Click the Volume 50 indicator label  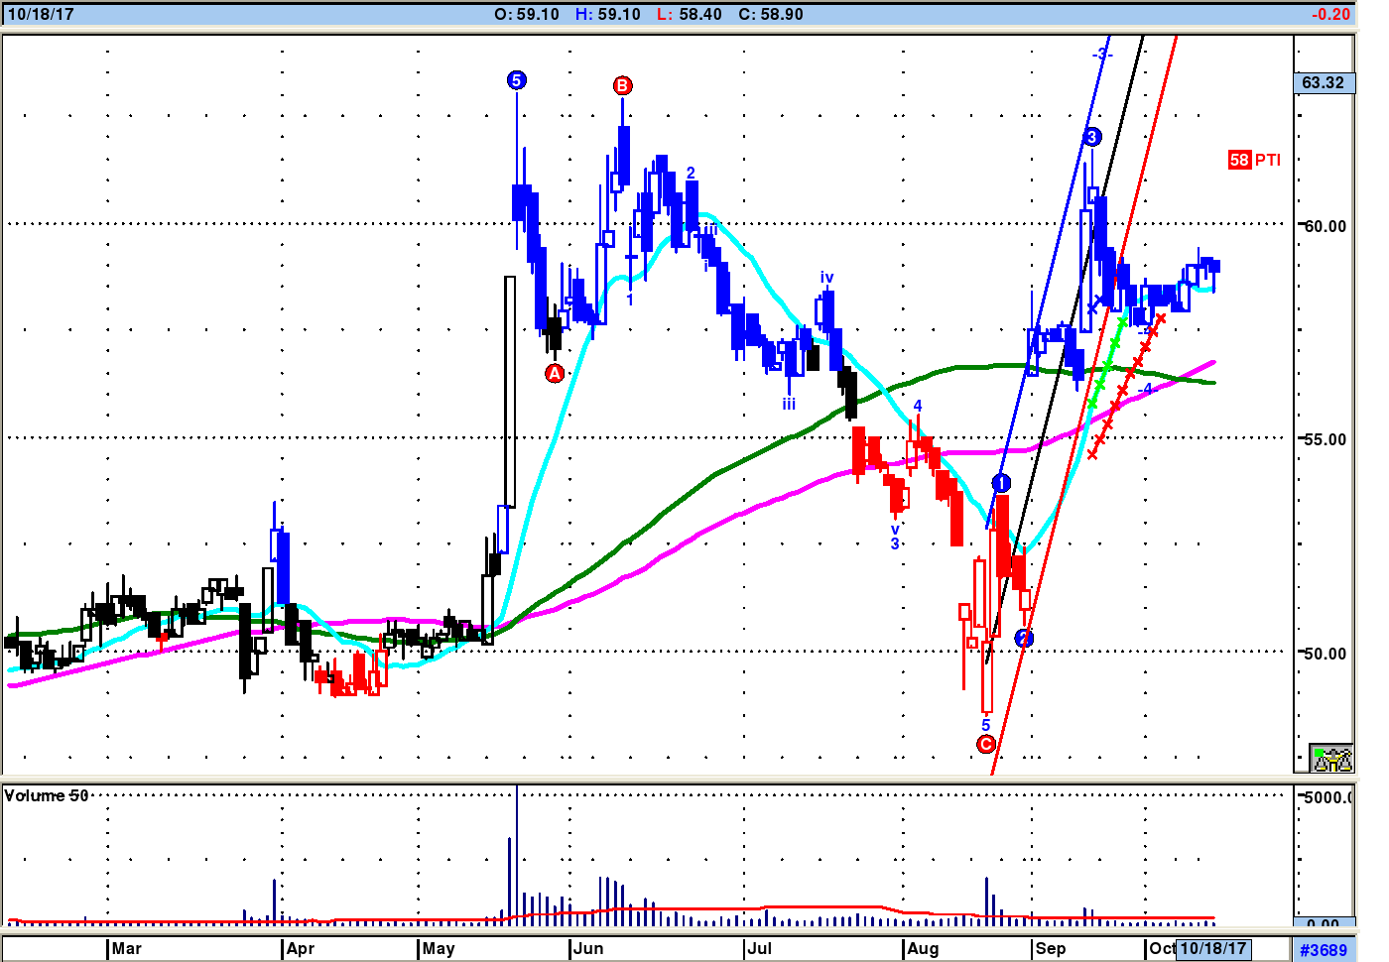47,795
